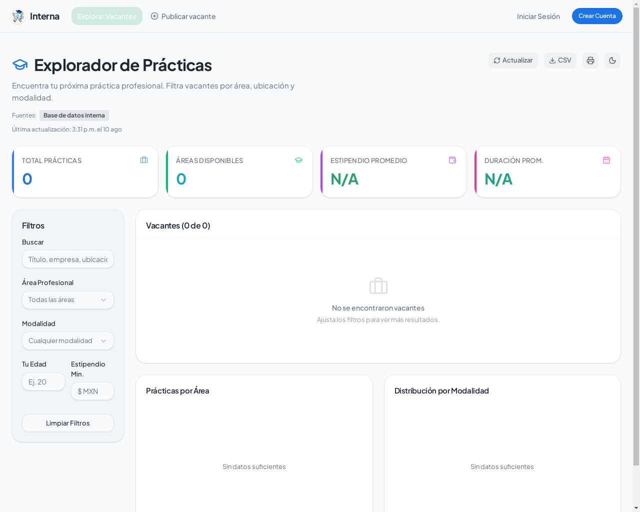Click the Iniciar Sesión link

click(538, 16)
